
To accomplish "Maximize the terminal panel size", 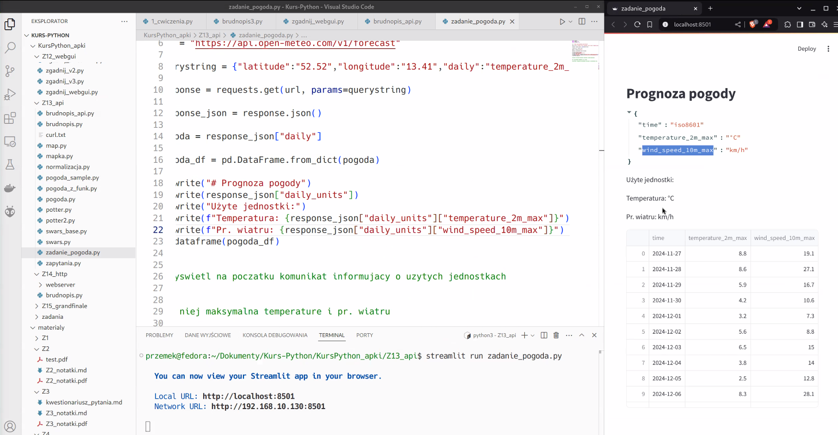I will tap(581, 335).
